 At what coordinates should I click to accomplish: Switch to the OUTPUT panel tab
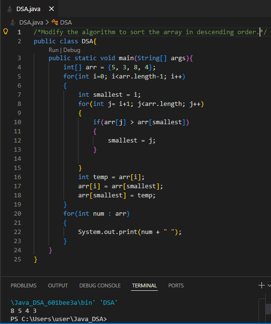pyautogui.click(x=58, y=285)
